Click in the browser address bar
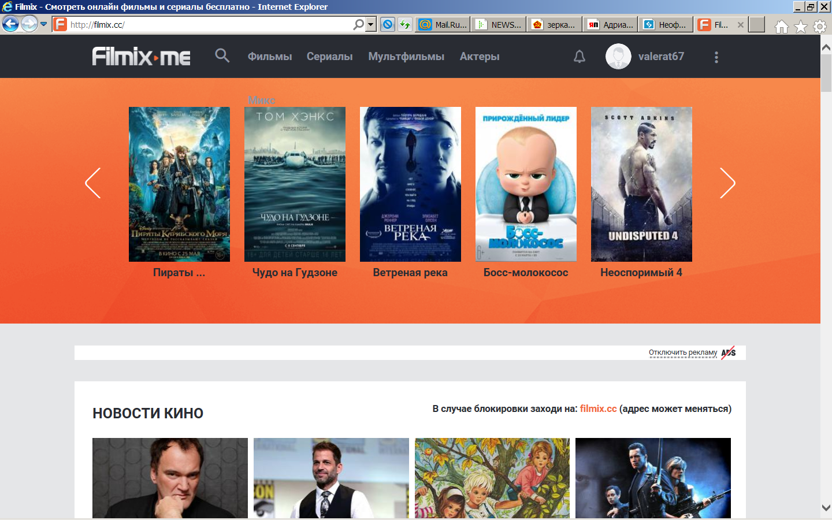832x520 pixels. pos(208,25)
